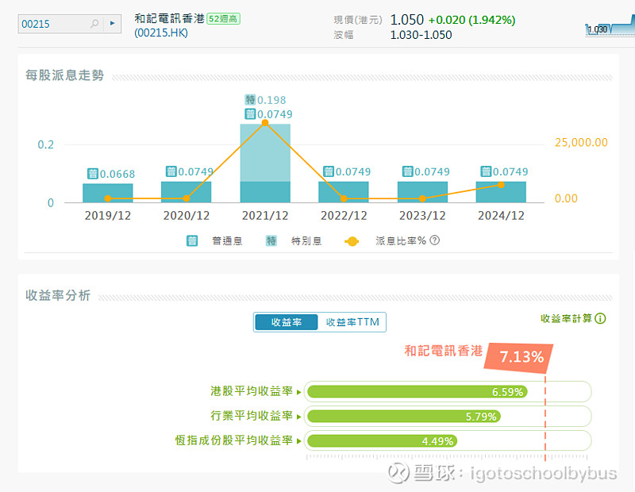Screen dimensions: 635x492
Task: Click the 52週高 badge
Action: [223, 19]
